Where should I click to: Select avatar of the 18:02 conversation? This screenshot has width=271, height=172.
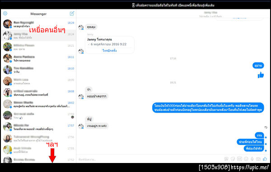pos(7,104)
